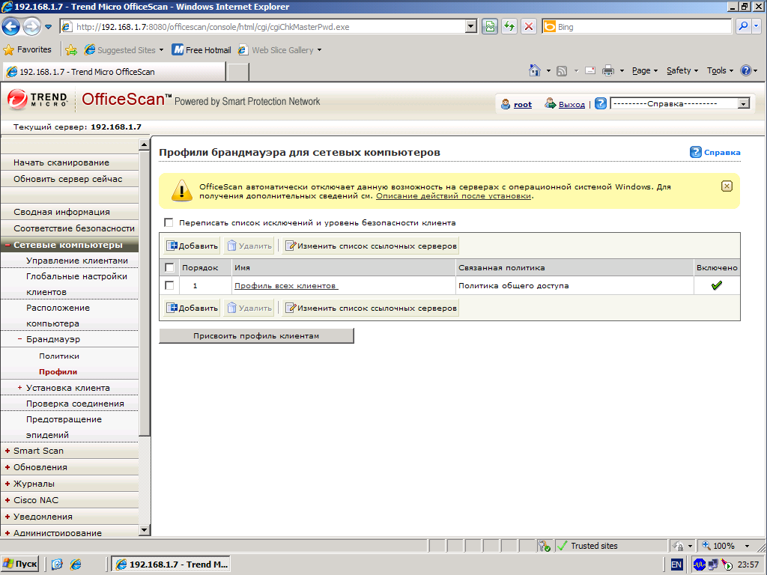Open the zoom level 100% dropdown
The width and height of the screenshot is (767, 575).
tap(747, 546)
